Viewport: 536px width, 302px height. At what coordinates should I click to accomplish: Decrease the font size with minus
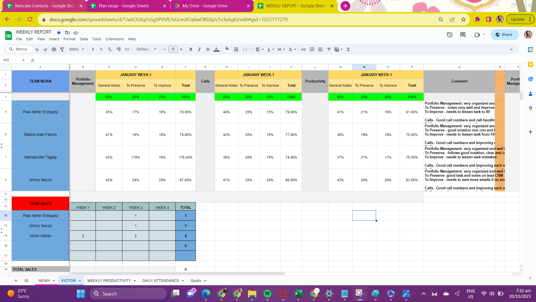click(x=164, y=49)
